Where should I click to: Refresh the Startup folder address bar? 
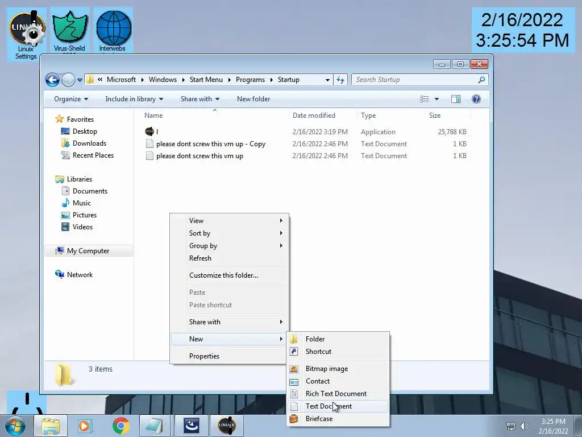[340, 80]
